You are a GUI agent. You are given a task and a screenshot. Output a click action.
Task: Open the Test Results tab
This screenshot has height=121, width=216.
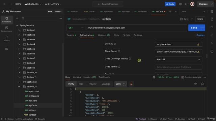[x=104, y=77]
